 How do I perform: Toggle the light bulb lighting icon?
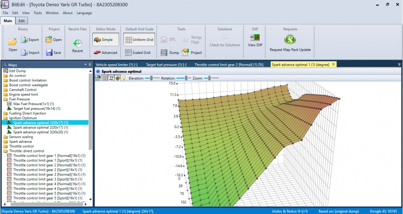(124, 78)
